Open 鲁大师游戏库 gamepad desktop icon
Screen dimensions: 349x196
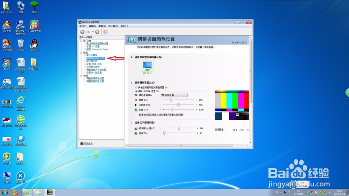point(7,83)
